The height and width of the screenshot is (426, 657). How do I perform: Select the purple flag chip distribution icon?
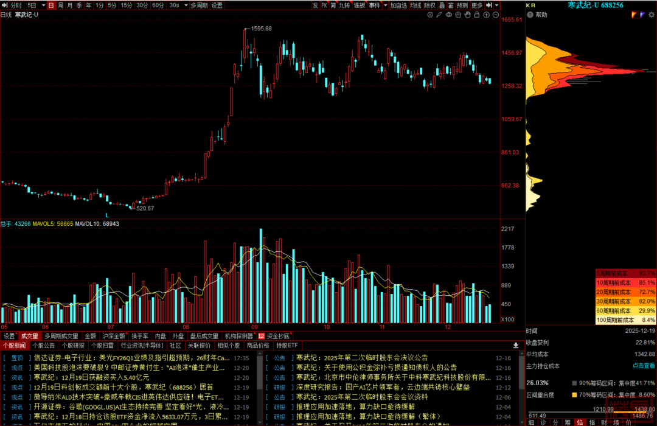point(643,15)
